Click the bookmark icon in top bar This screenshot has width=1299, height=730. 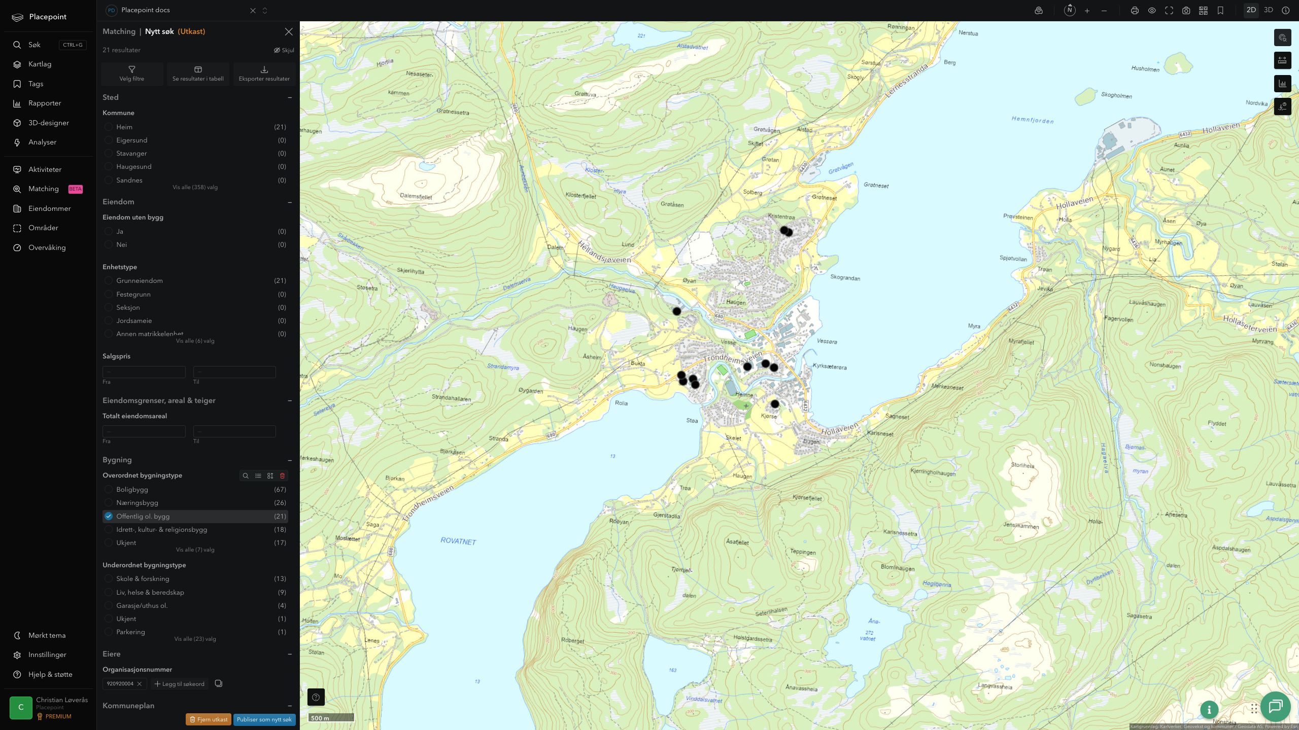pyautogui.click(x=1220, y=10)
